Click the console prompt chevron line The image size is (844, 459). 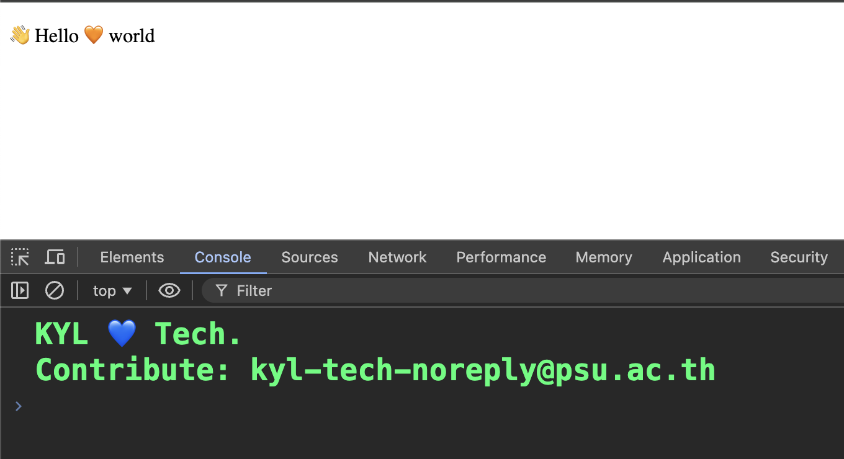pyautogui.click(x=422, y=406)
